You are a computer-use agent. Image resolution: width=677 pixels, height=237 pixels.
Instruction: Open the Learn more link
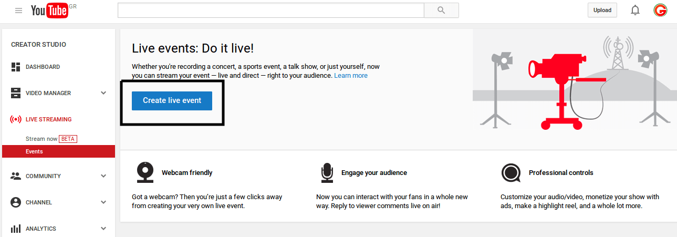pos(351,76)
